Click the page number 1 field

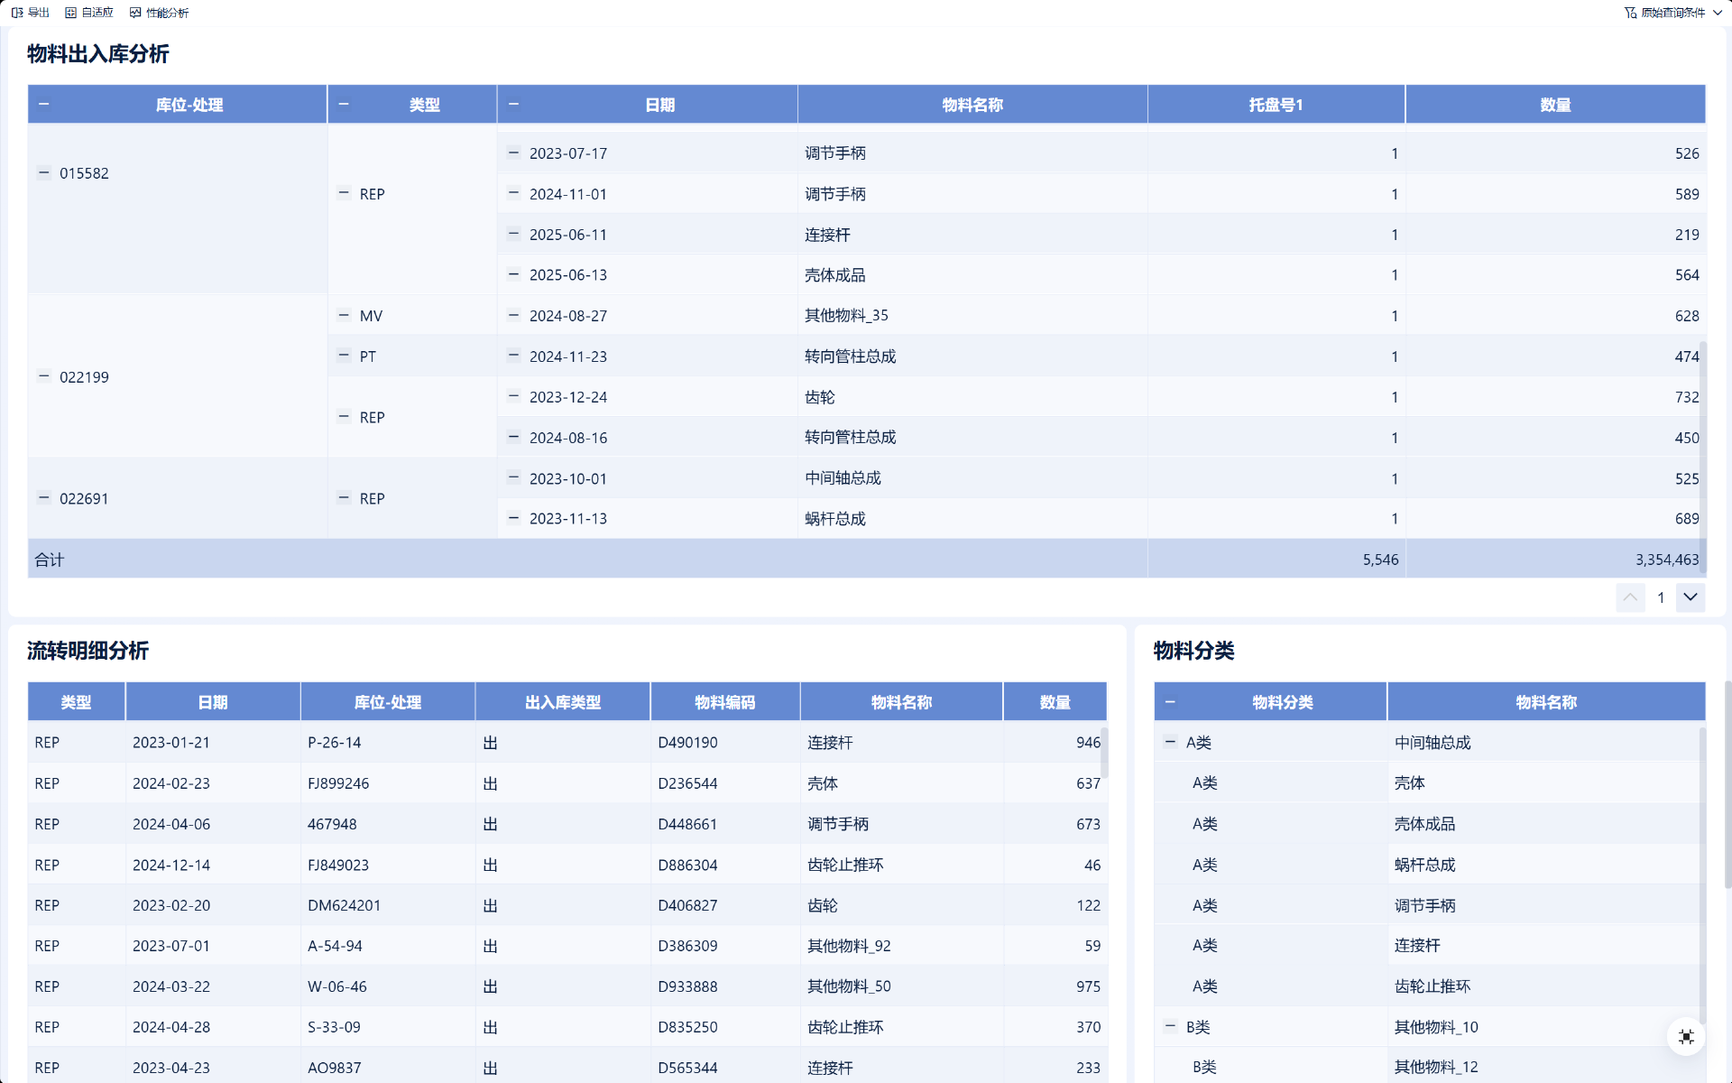coord(1661,597)
